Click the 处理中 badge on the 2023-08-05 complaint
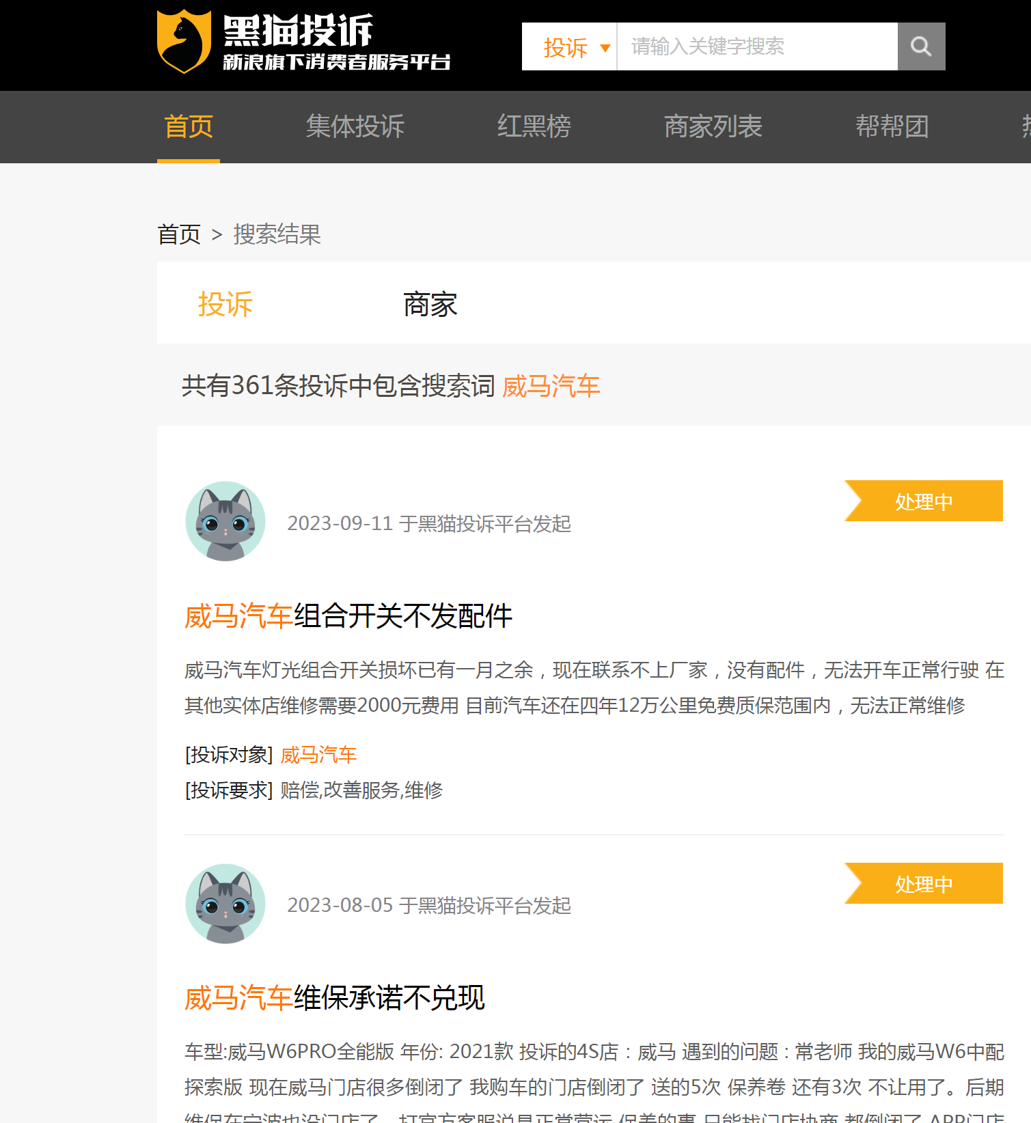 [924, 883]
